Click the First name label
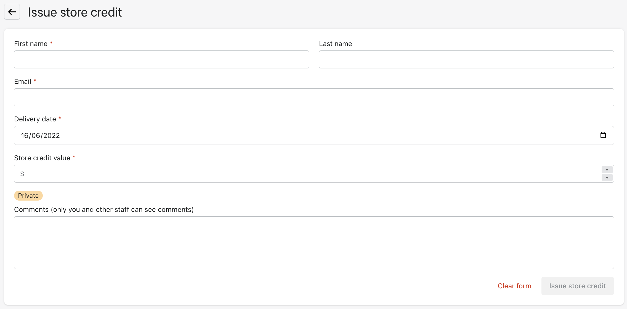The width and height of the screenshot is (627, 309). pyautogui.click(x=31, y=44)
